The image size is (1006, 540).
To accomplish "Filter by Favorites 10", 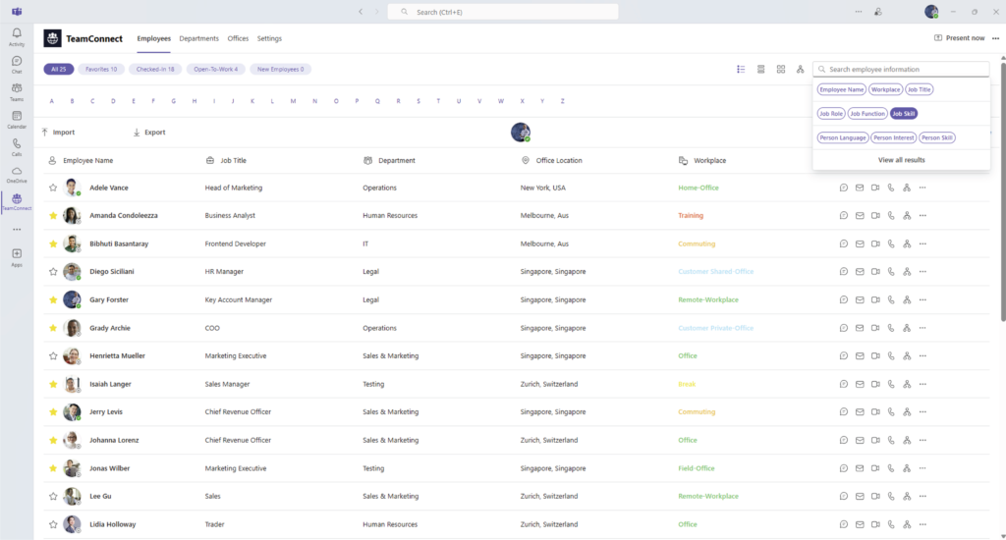I will [101, 70].
